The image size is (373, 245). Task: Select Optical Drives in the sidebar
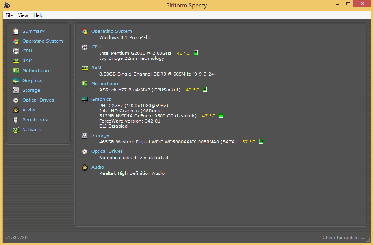(38, 100)
